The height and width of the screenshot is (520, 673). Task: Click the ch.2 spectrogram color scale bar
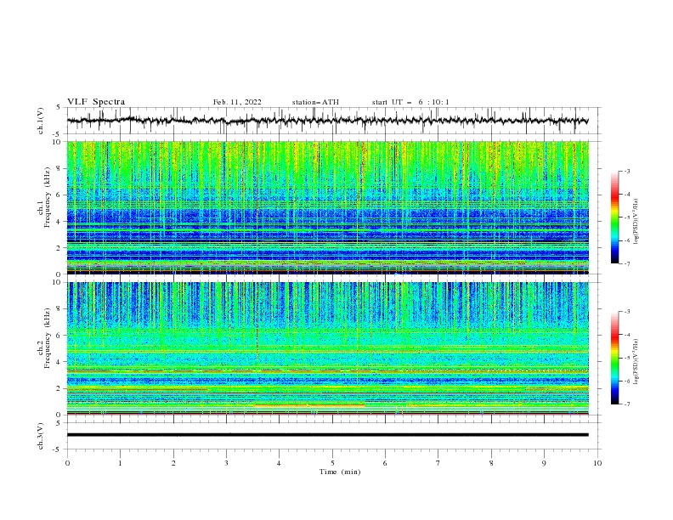(x=614, y=358)
